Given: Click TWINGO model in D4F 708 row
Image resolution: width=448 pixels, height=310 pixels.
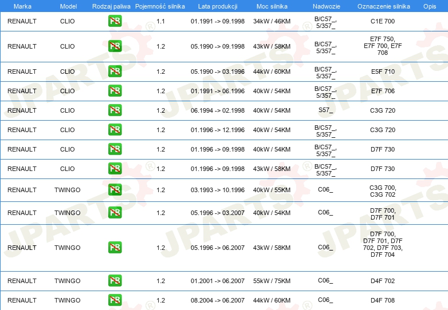Looking at the screenshot, I should pos(68,300).
